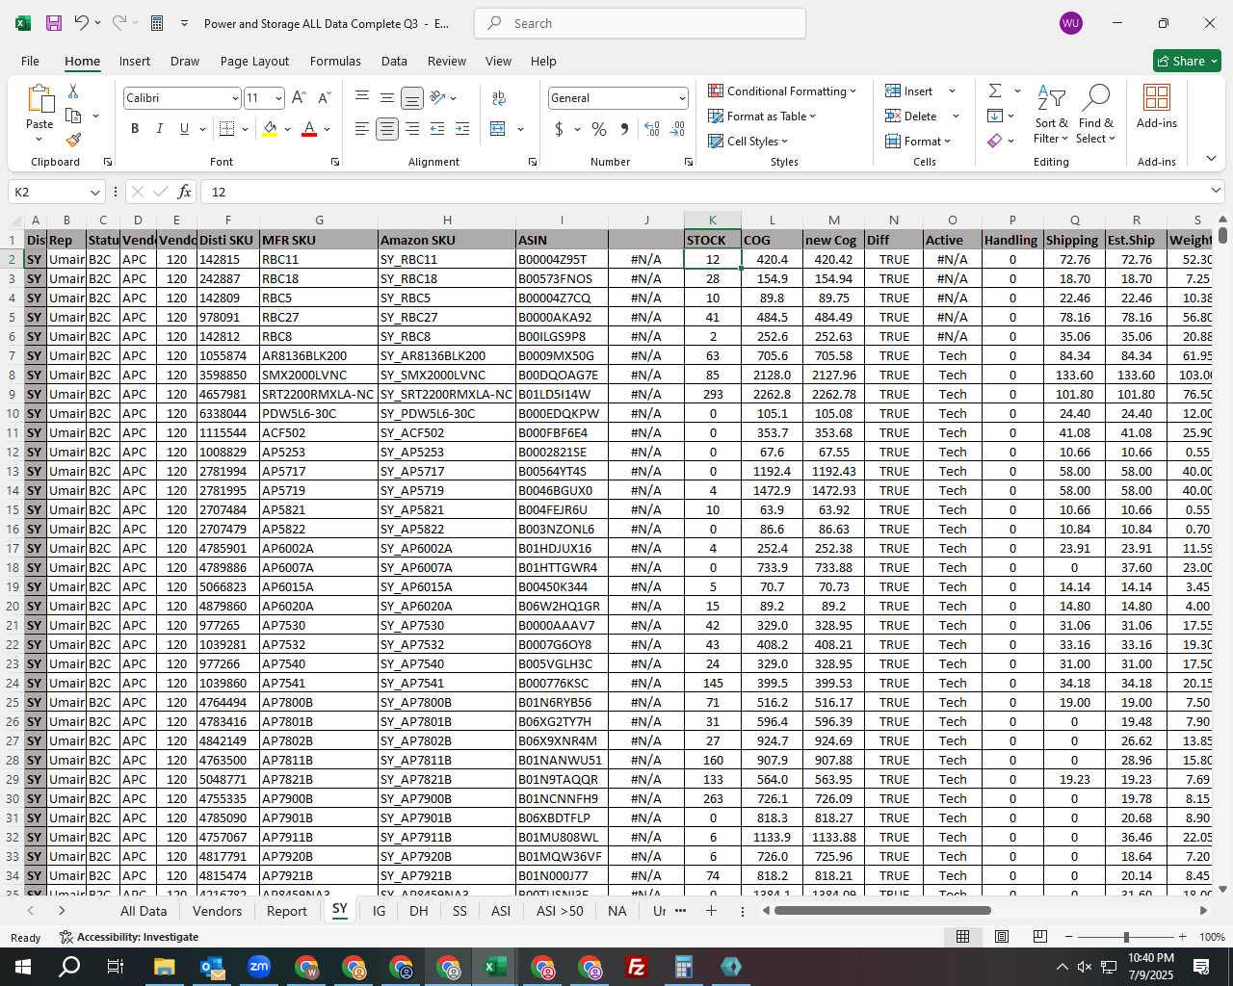Image resolution: width=1233 pixels, height=986 pixels.
Task: Click the Share button
Action: point(1187,61)
